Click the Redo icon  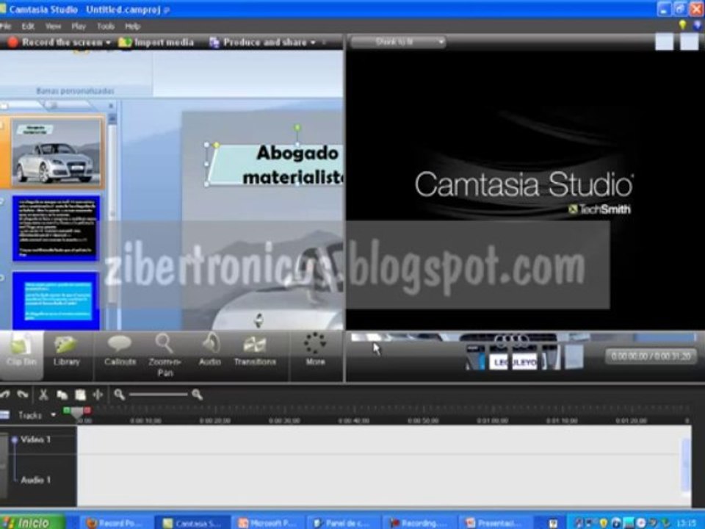coord(23,395)
